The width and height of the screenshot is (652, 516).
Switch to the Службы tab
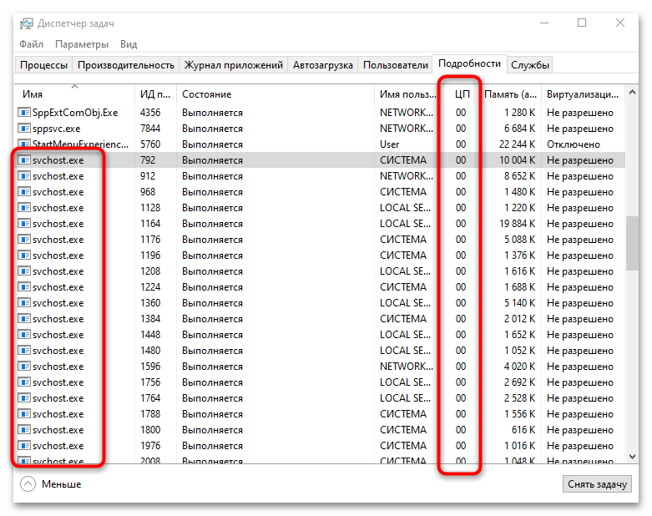click(x=530, y=65)
